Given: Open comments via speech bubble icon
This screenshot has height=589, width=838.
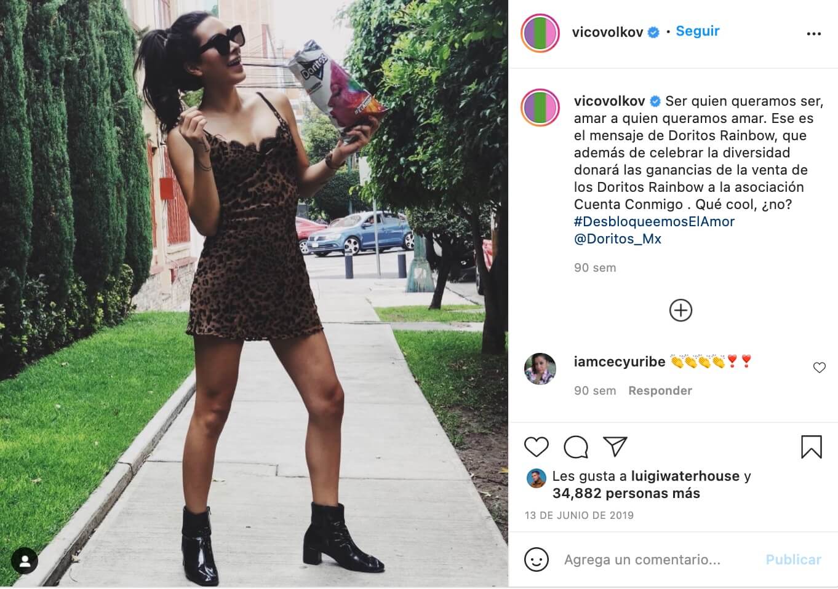Looking at the screenshot, I should tap(576, 447).
